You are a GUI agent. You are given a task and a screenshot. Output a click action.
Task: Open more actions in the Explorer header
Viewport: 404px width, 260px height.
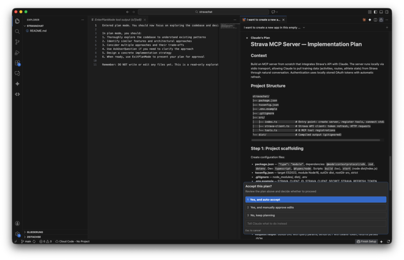(82, 20)
